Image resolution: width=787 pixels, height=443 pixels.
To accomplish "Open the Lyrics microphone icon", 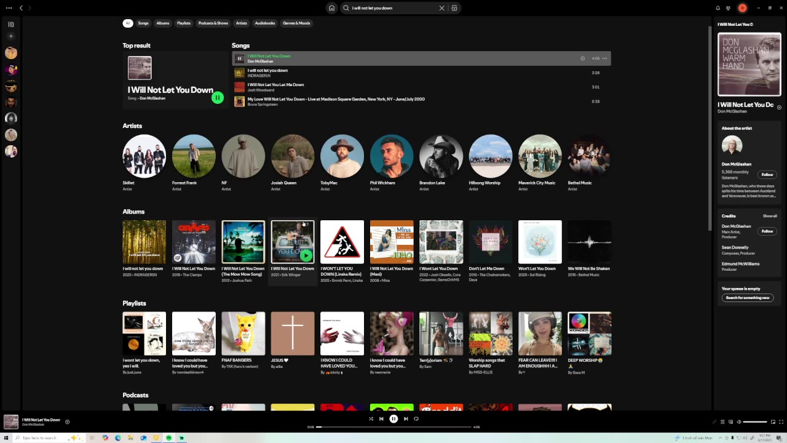I will pos(714,421).
